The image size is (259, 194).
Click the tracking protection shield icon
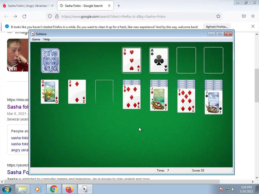pos(50,16)
